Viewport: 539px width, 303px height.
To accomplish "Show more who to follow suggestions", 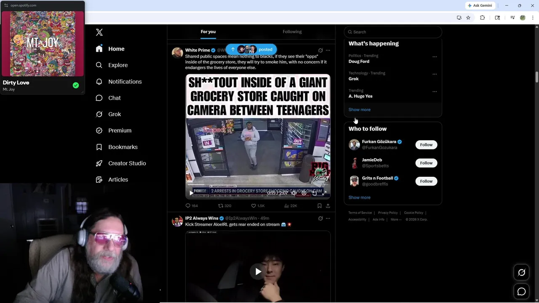I will pyautogui.click(x=360, y=197).
